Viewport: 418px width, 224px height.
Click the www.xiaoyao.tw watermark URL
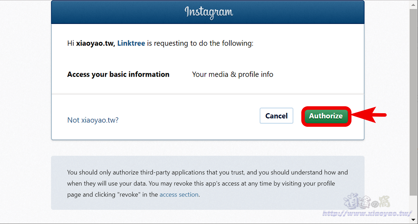coord(367,213)
